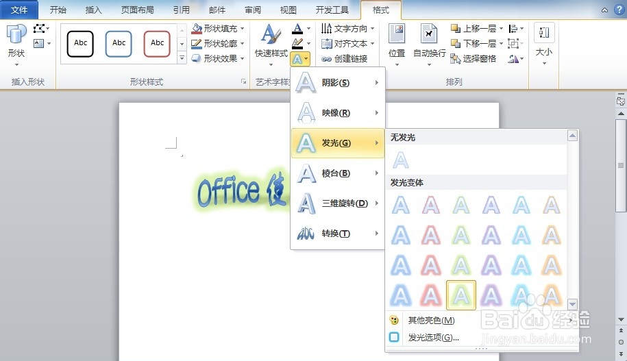Switch to the 引用 tab
This screenshot has width=627, height=361.
point(181,10)
